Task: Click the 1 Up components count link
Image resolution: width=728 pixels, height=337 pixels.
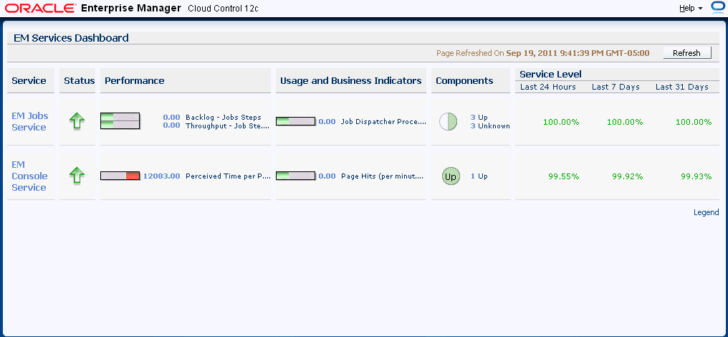Action: click(x=479, y=176)
